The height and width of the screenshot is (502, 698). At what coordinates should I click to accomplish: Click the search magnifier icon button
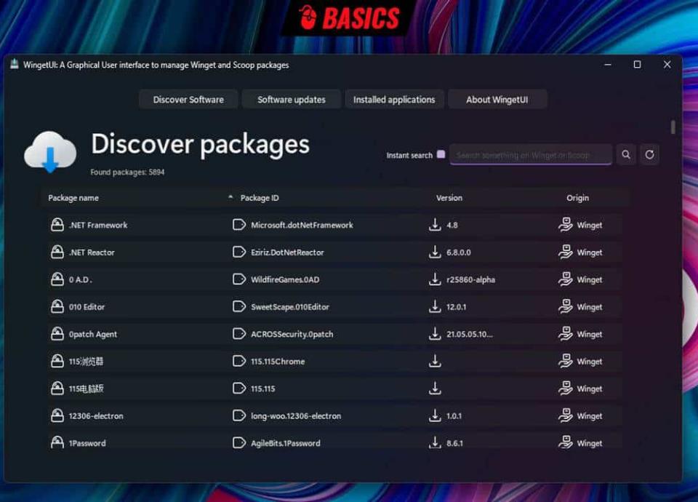(x=625, y=154)
